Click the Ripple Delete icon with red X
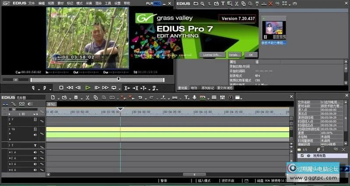Image resolution: width=350 pixels, height=186 pixels. 131,97
